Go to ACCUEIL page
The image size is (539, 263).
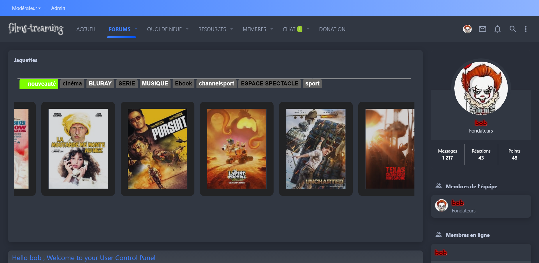click(86, 29)
